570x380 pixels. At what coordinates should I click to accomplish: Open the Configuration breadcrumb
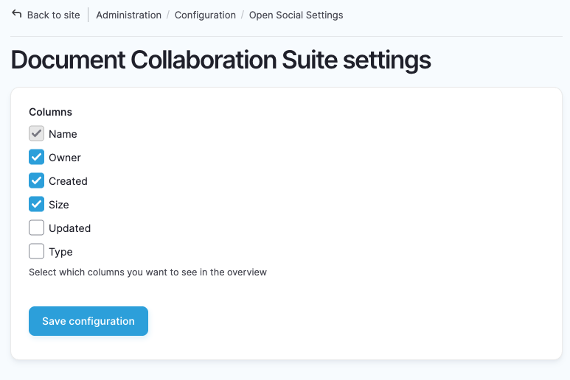tap(205, 15)
